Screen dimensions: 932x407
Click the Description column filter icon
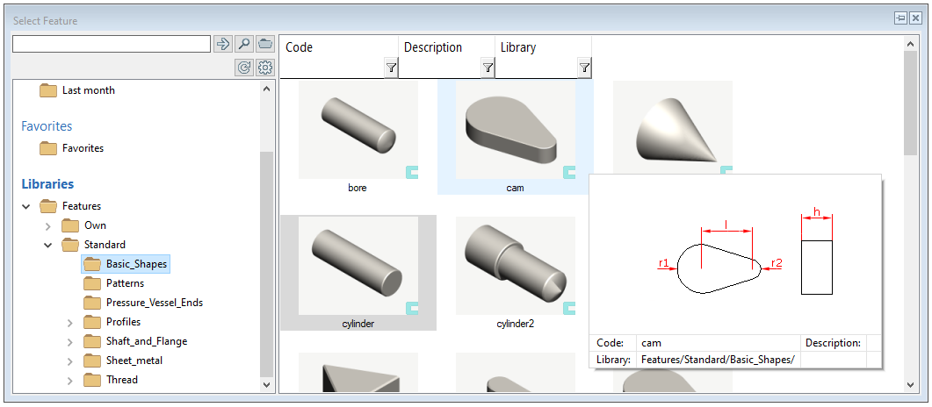(488, 68)
